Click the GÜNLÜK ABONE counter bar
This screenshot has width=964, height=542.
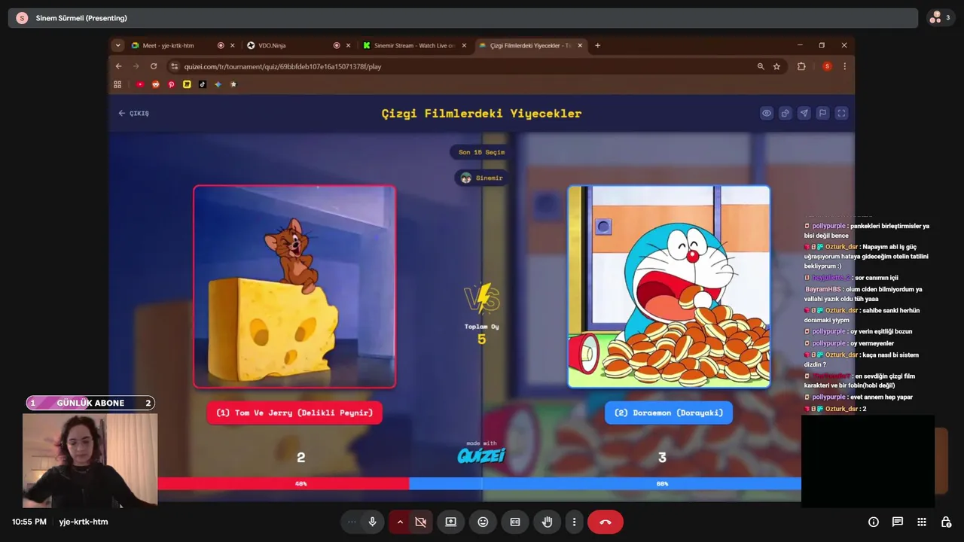(x=90, y=403)
